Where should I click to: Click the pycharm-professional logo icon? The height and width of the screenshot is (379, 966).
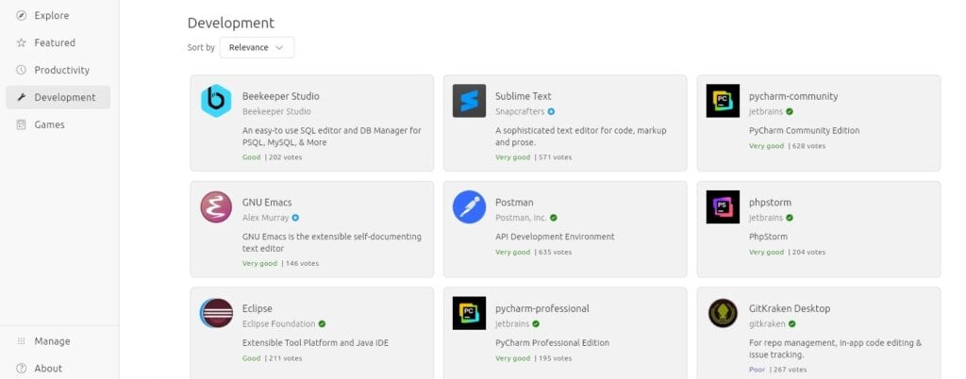[x=469, y=313]
